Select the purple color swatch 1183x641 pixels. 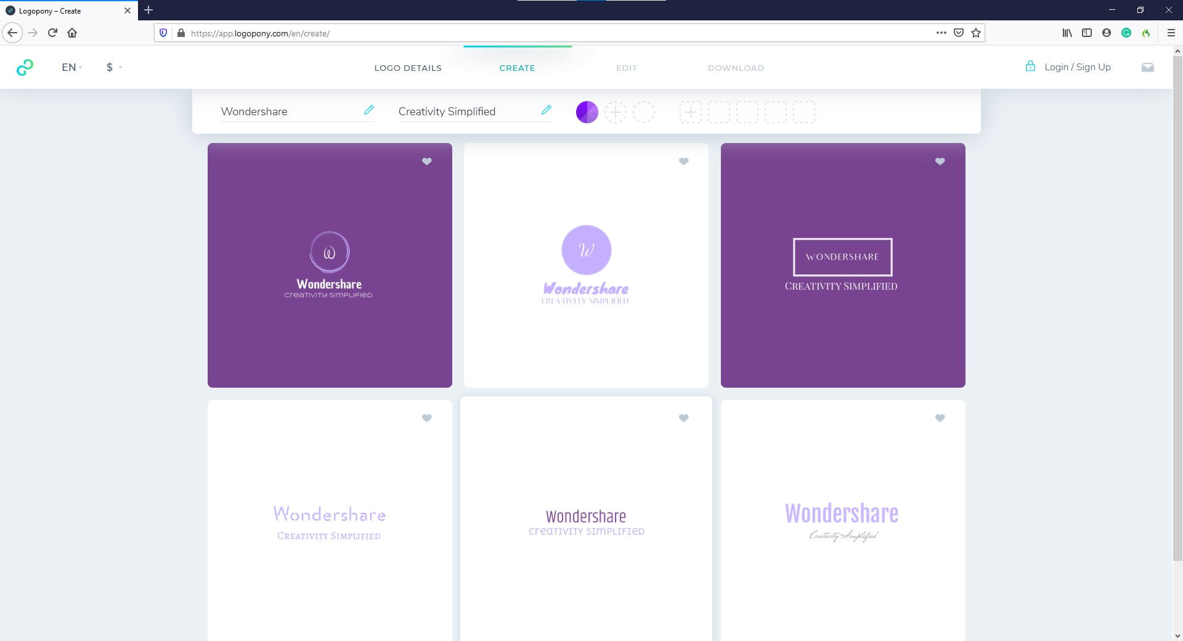587,112
